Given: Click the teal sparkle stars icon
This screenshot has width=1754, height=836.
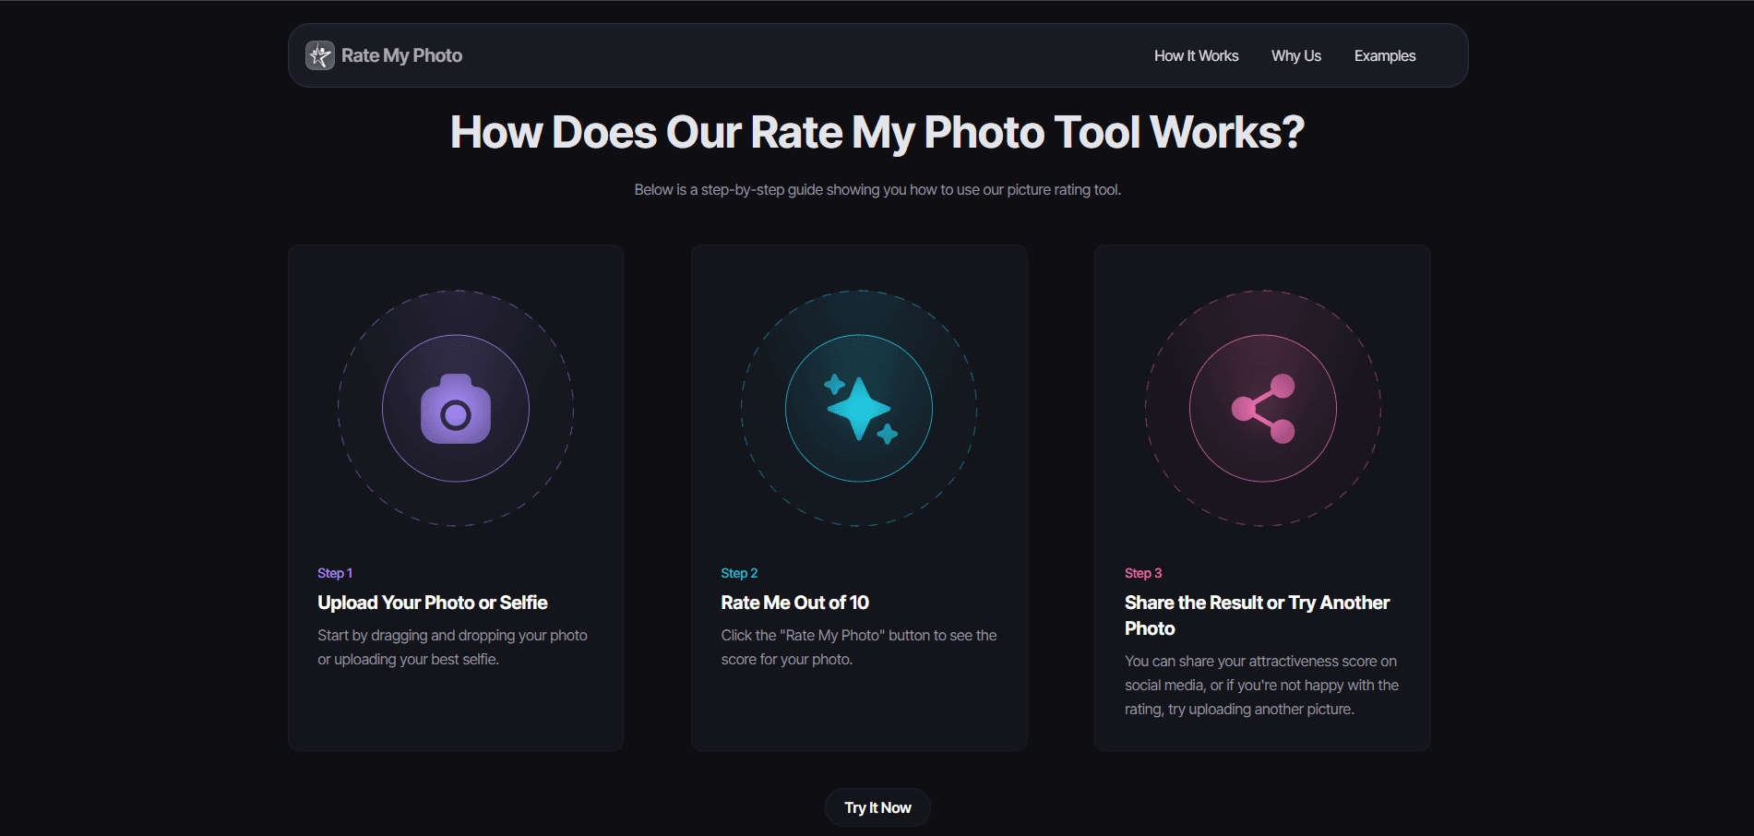Looking at the screenshot, I should coord(859,409).
